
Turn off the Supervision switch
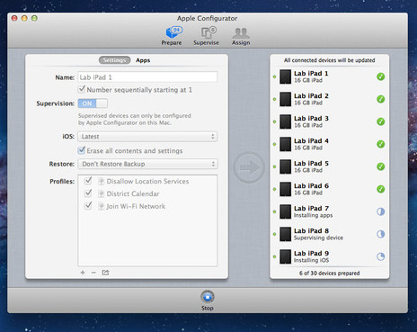(93, 103)
